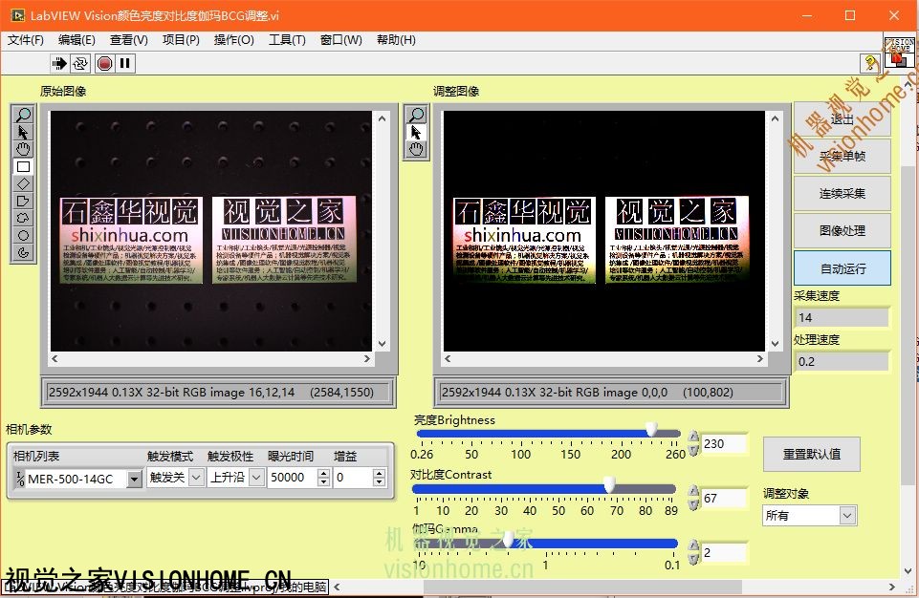Click the 对比度Contrast slider thumb

pyautogui.click(x=609, y=485)
